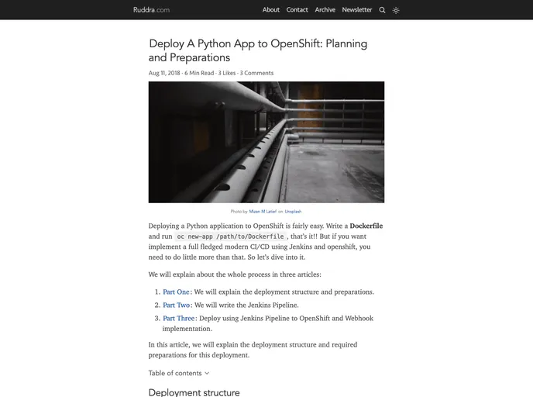
Task: Open the About page
Action: pos(271,10)
